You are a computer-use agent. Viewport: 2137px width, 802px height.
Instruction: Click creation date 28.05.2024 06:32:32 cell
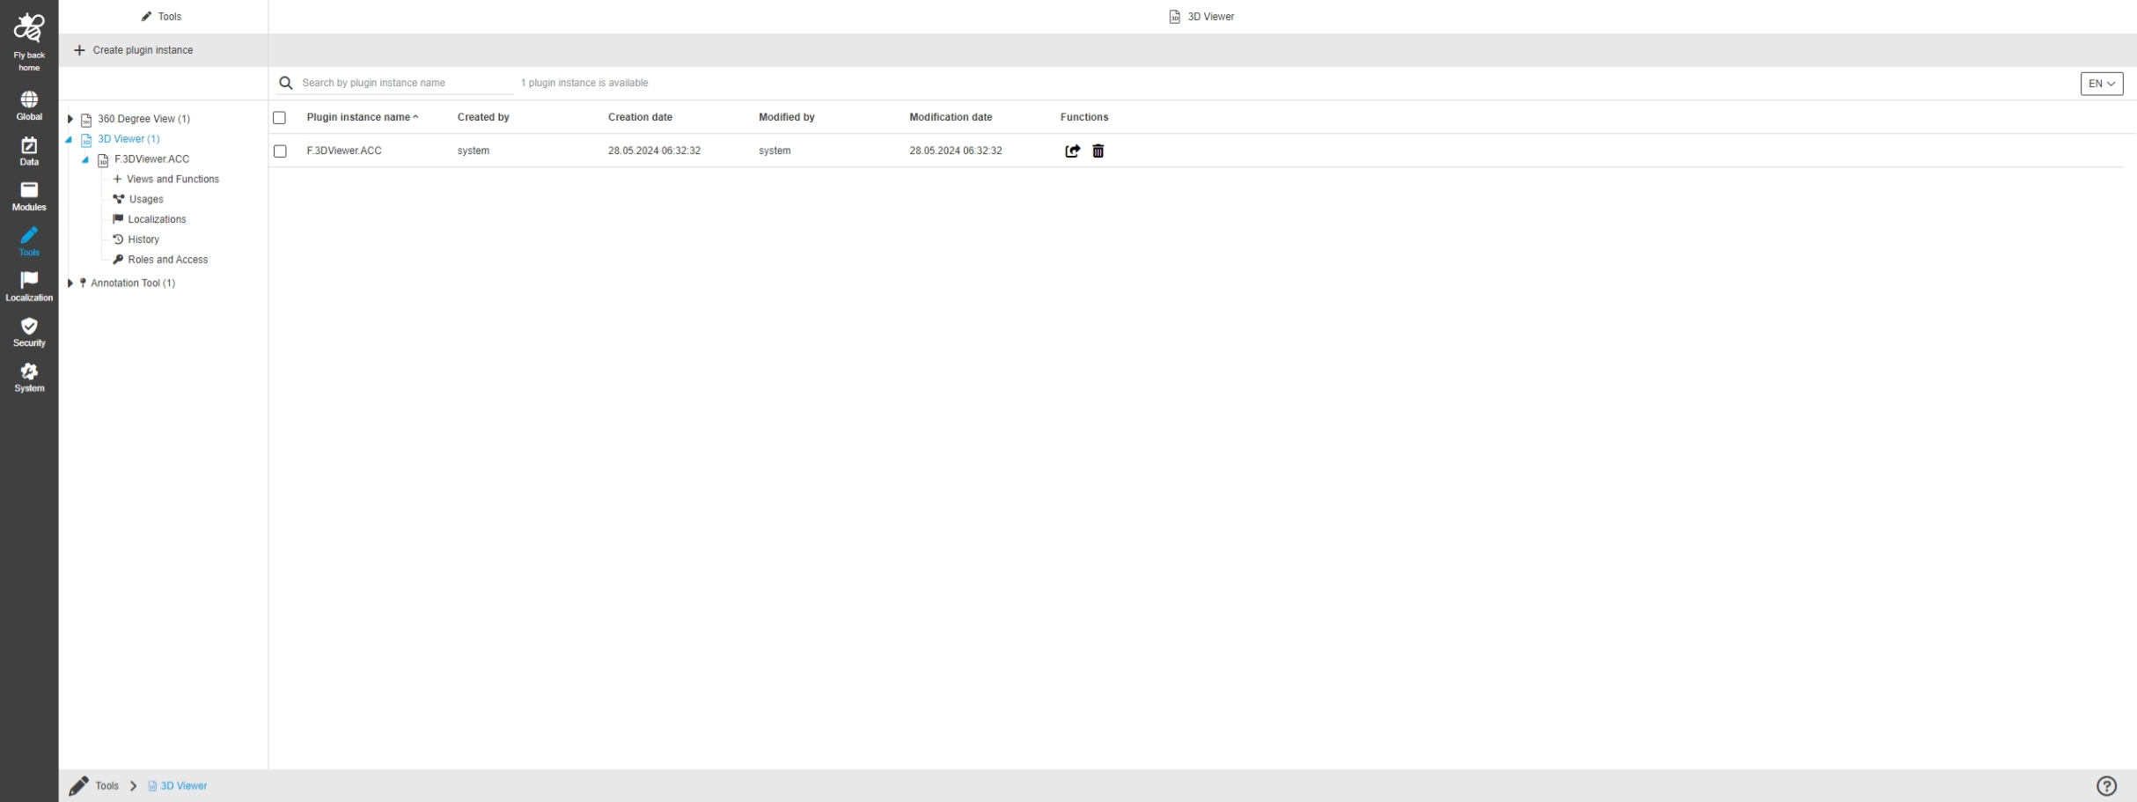[x=654, y=151]
